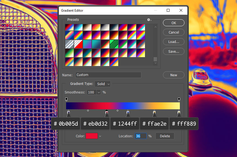The width and height of the screenshot is (237, 157).
Task: Open the Gradient Type Solid dropdown
Action: 103,84
